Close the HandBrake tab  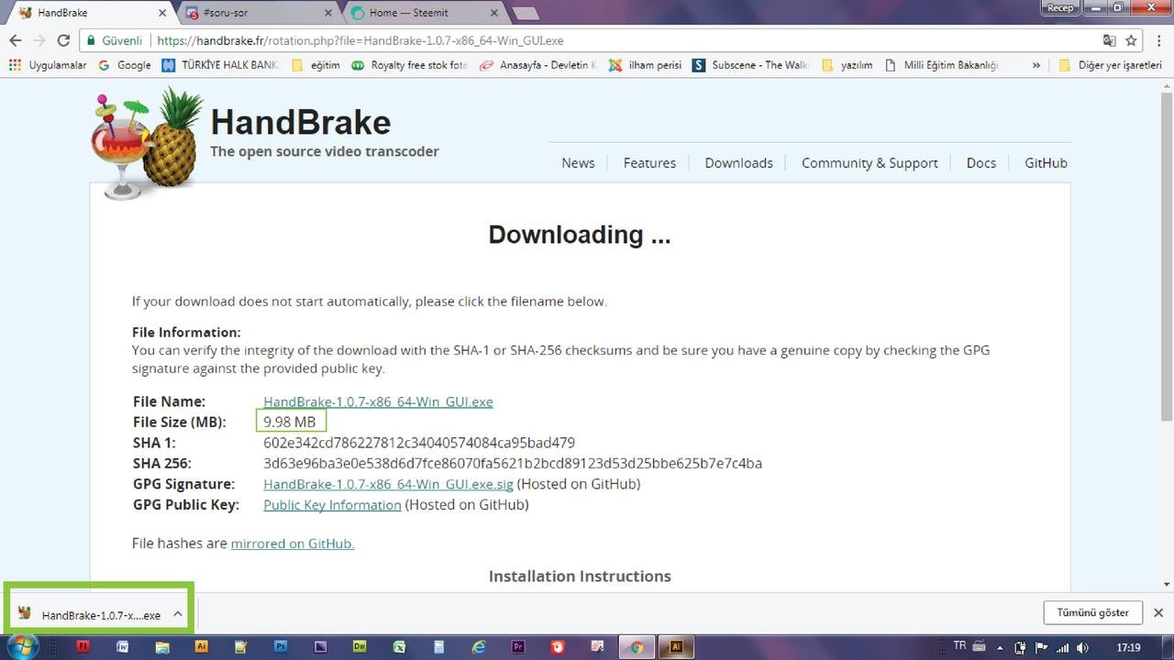point(163,13)
